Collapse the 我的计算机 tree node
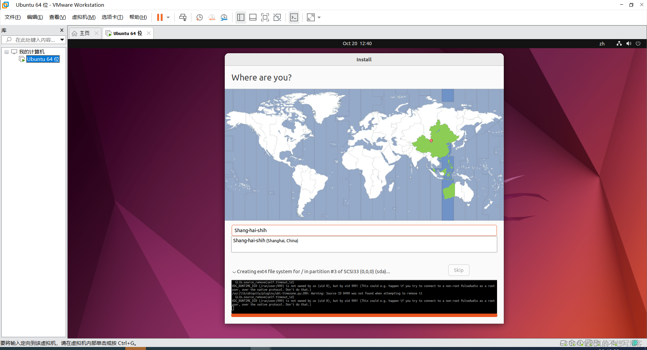This screenshot has width=647, height=350. pyautogui.click(x=6, y=52)
